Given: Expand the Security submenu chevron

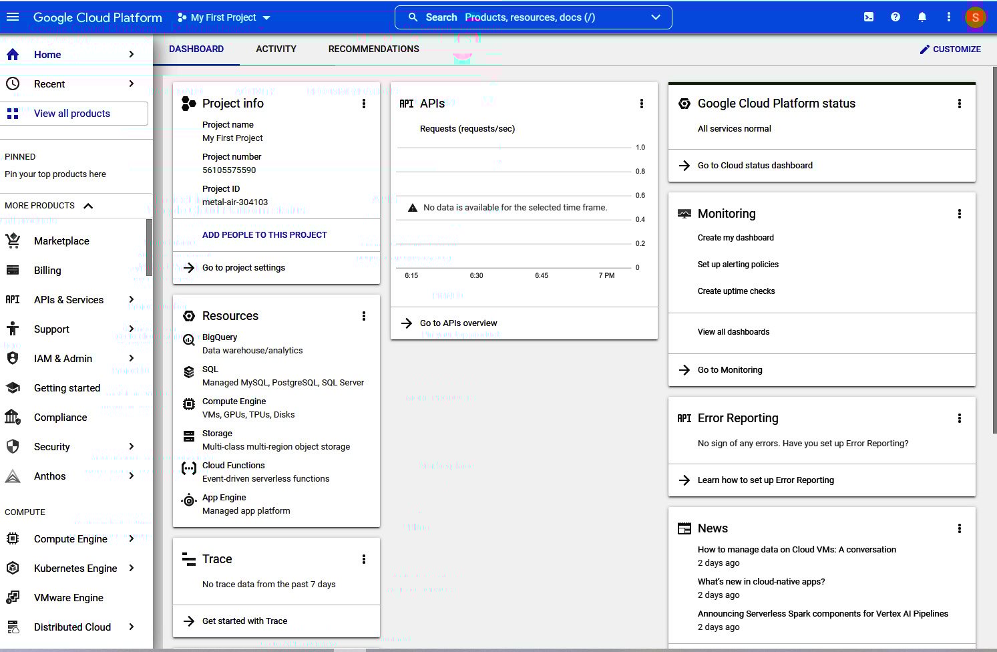Looking at the screenshot, I should [132, 446].
